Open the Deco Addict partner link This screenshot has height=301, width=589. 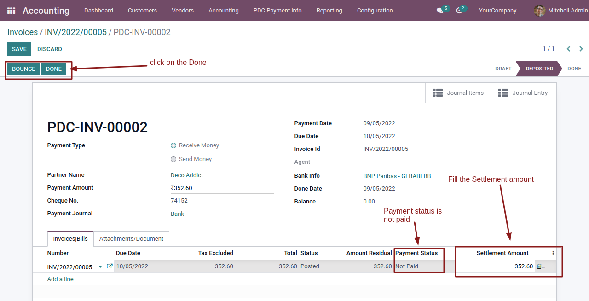click(187, 175)
